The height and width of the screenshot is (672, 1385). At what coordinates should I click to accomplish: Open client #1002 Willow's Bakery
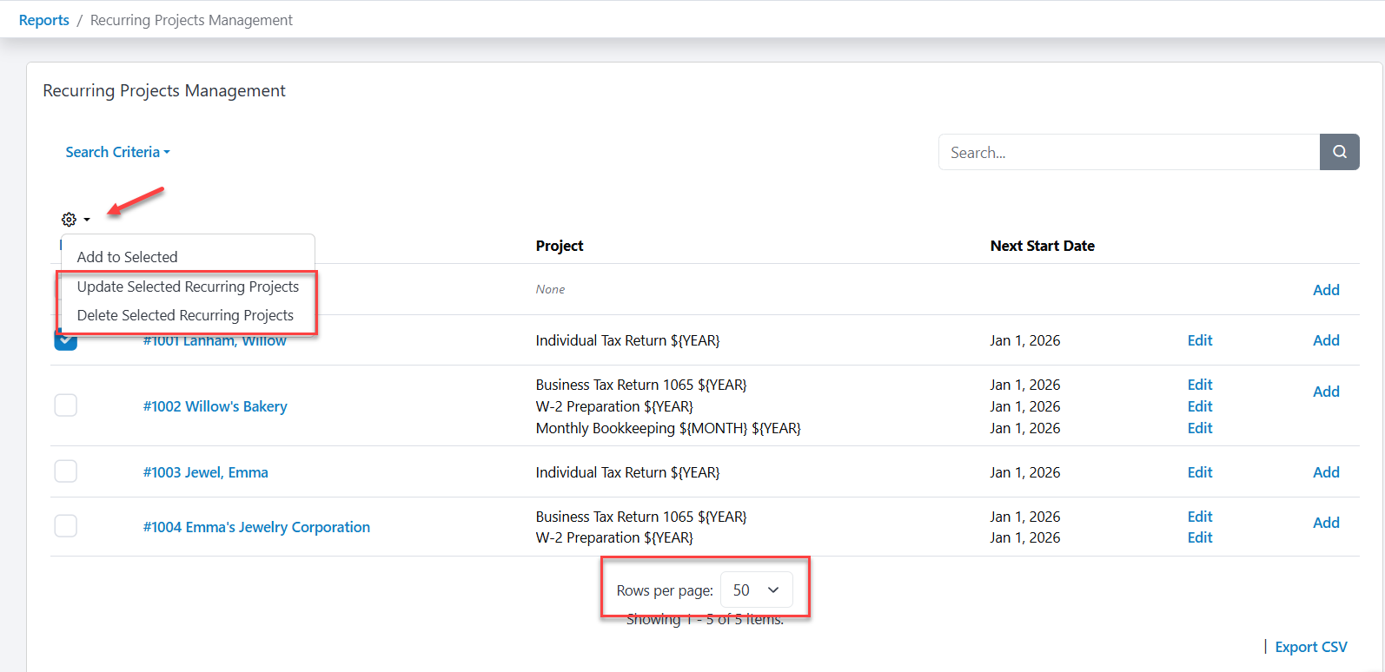click(x=215, y=406)
